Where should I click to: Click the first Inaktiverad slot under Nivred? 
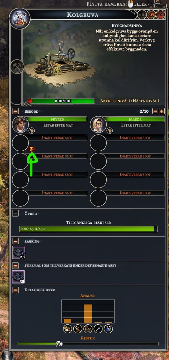(57, 138)
